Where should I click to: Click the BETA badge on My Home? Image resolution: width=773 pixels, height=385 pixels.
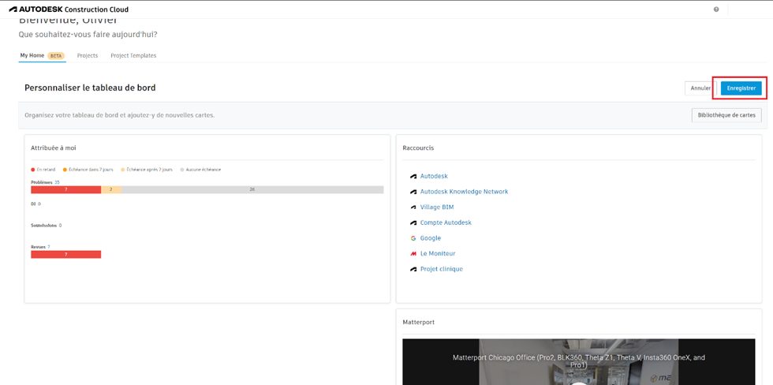pos(56,56)
